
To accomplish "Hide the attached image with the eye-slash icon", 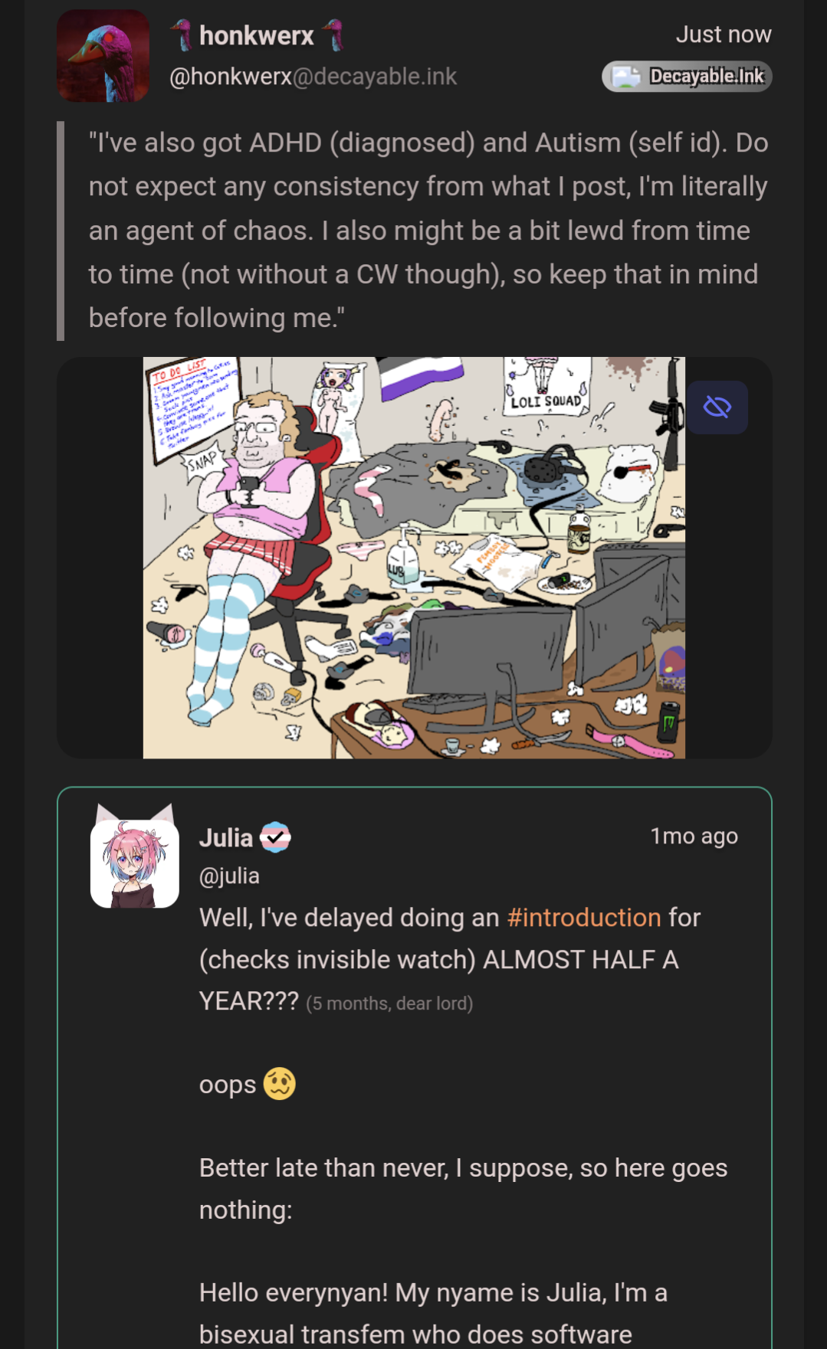I will 717,408.
